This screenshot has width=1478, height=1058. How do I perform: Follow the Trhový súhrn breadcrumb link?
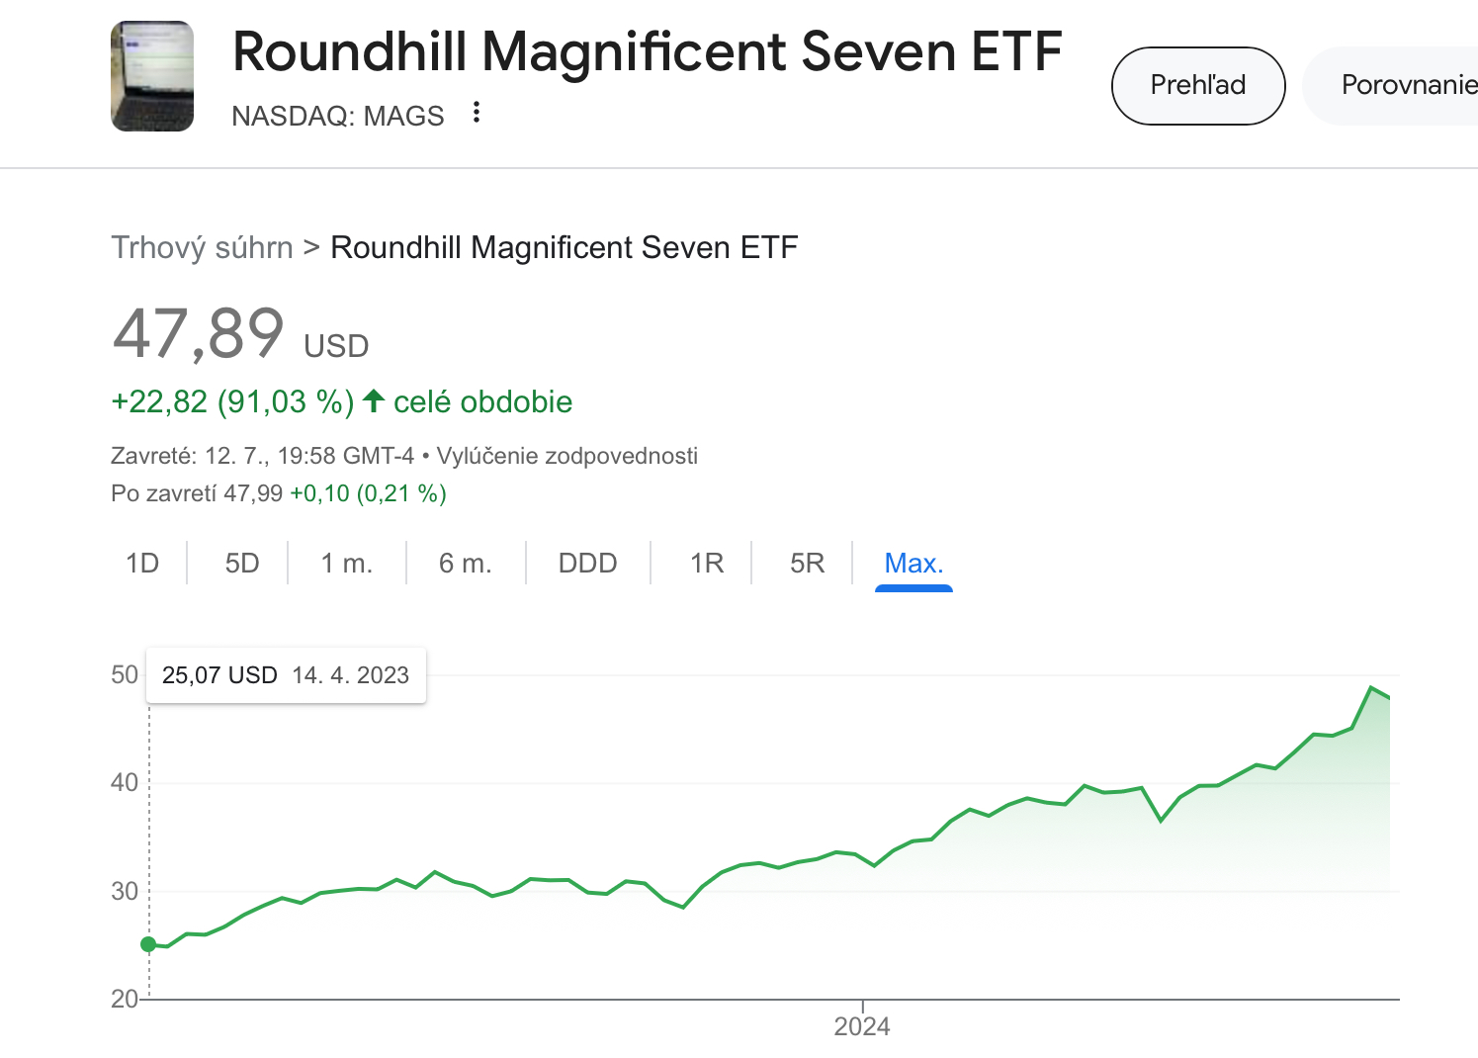tap(202, 247)
